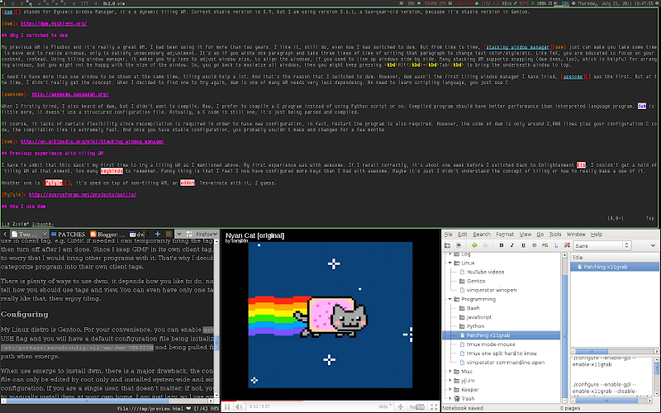This screenshot has height=413, width=661.
Task: Click the Italic icon in notebook toolbar
Action: point(512,245)
